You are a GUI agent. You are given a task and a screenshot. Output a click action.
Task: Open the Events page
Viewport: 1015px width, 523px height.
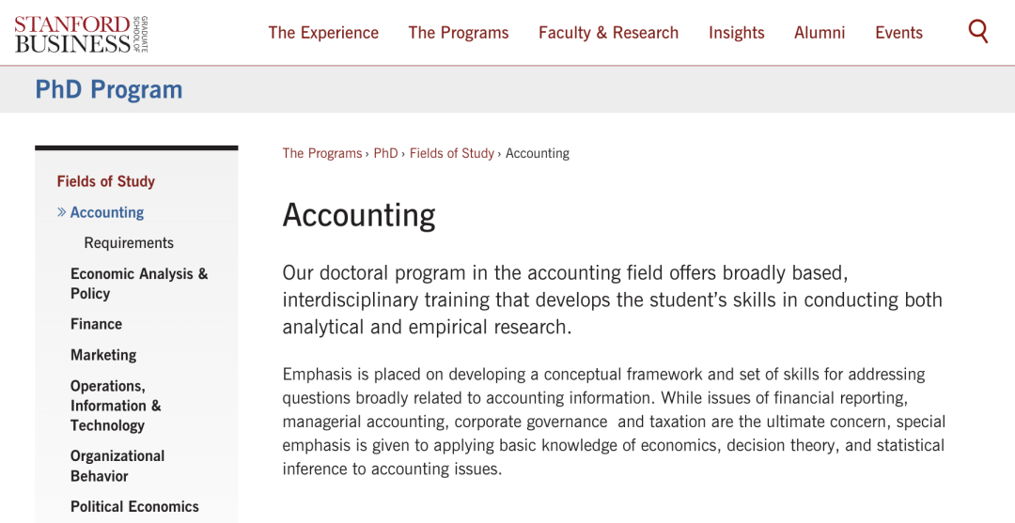pos(898,33)
